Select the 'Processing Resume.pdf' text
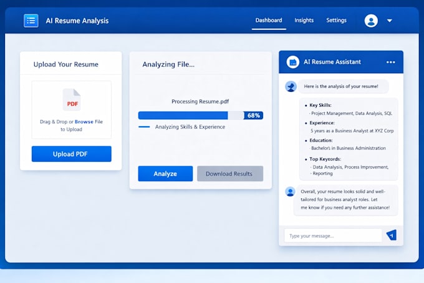The width and height of the screenshot is (424, 283). click(x=200, y=102)
